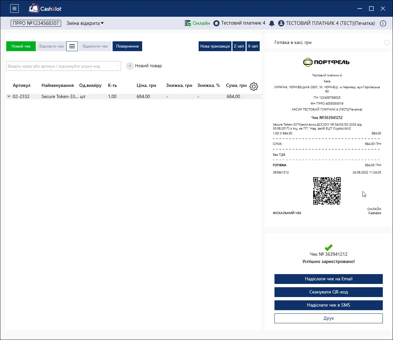The height and width of the screenshot is (340, 393).
Task: Open notifications bell
Action: point(272,23)
